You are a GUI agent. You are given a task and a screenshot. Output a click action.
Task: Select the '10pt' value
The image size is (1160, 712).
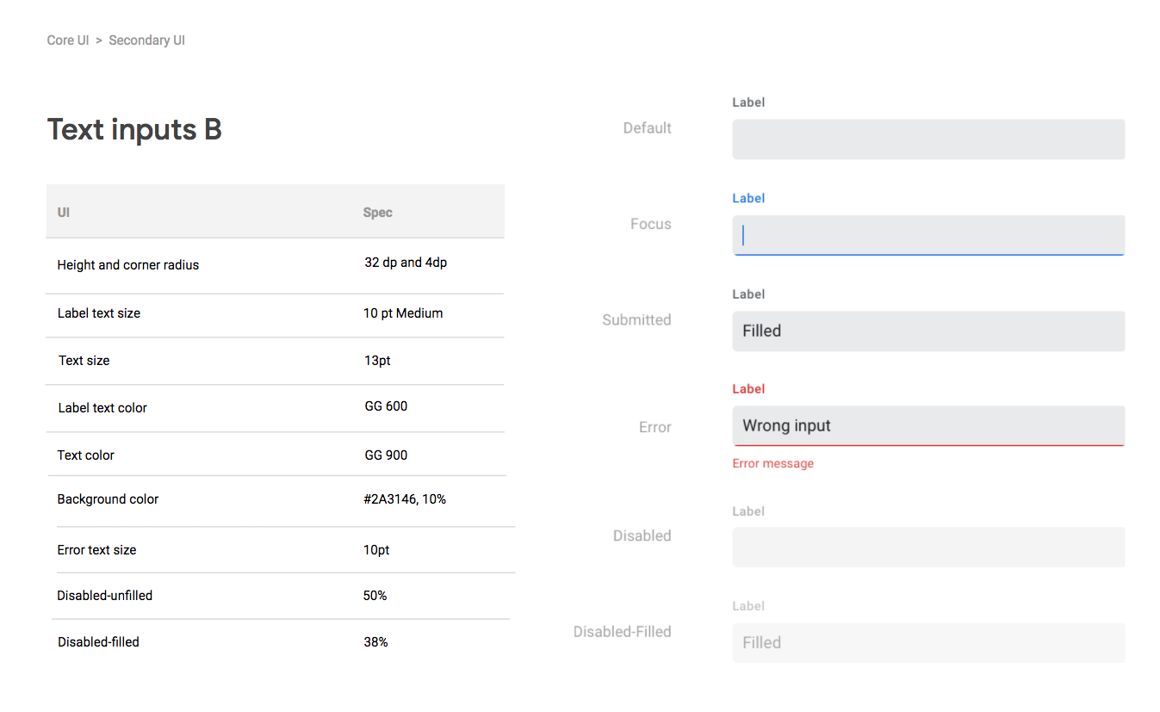(x=376, y=550)
